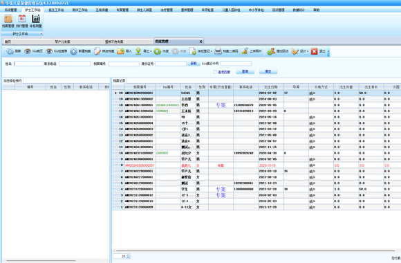
Task: Switch to the 营养不良专案 document tab
Action: (129, 42)
